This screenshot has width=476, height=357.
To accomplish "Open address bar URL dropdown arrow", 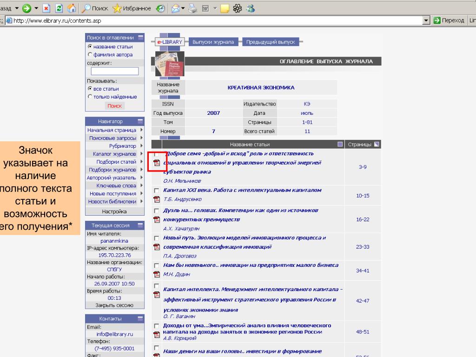I will 426,20.
